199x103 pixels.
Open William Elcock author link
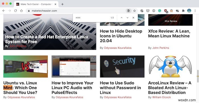tap(161, 97)
